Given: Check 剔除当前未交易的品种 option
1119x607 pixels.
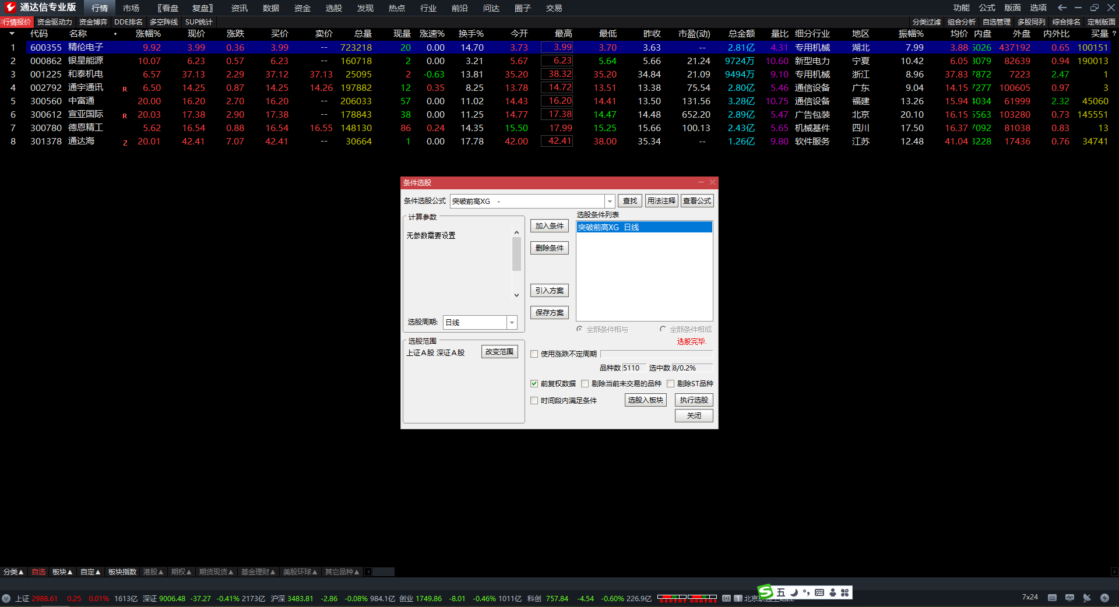Looking at the screenshot, I should pyautogui.click(x=585, y=383).
